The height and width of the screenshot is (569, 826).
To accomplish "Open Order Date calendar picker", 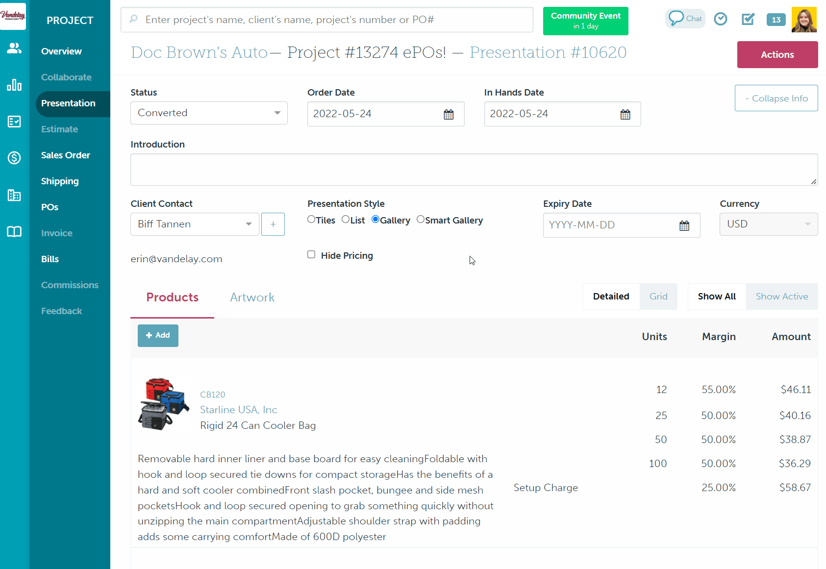I will [449, 114].
